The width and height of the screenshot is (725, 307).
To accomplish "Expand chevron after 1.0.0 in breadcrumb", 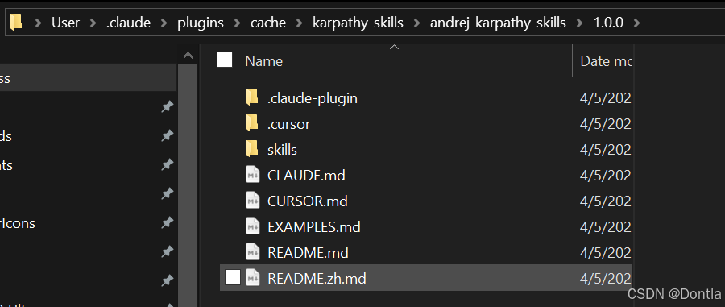I will (x=637, y=23).
